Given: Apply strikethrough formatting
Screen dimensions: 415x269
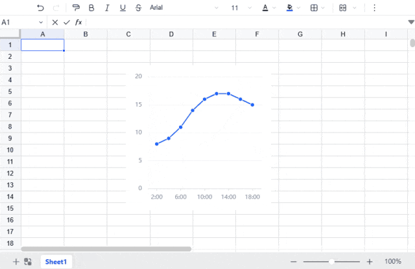Looking at the screenshot, I should (x=139, y=8).
